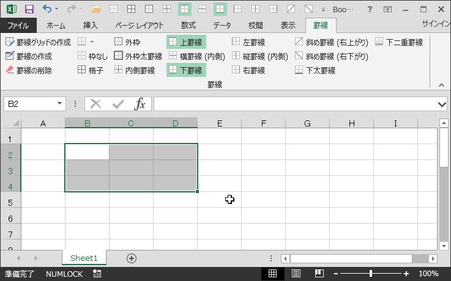
Task: Click the macro recording icon in status bar
Action: click(97, 274)
